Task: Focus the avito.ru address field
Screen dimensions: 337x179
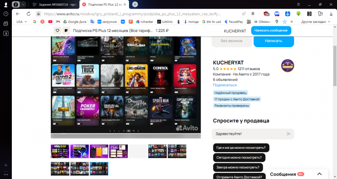Action: tap(132, 14)
